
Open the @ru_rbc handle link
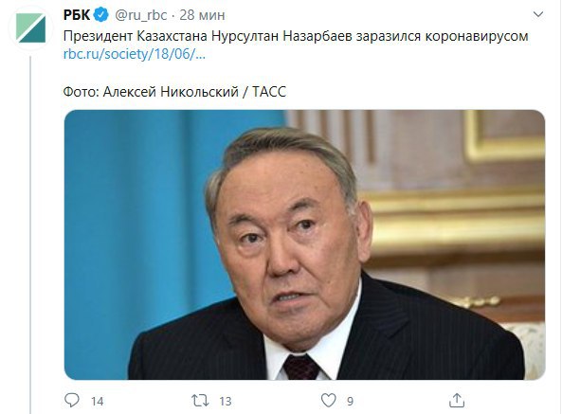pyautogui.click(x=141, y=15)
